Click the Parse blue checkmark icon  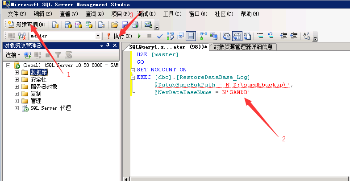(x=160, y=36)
